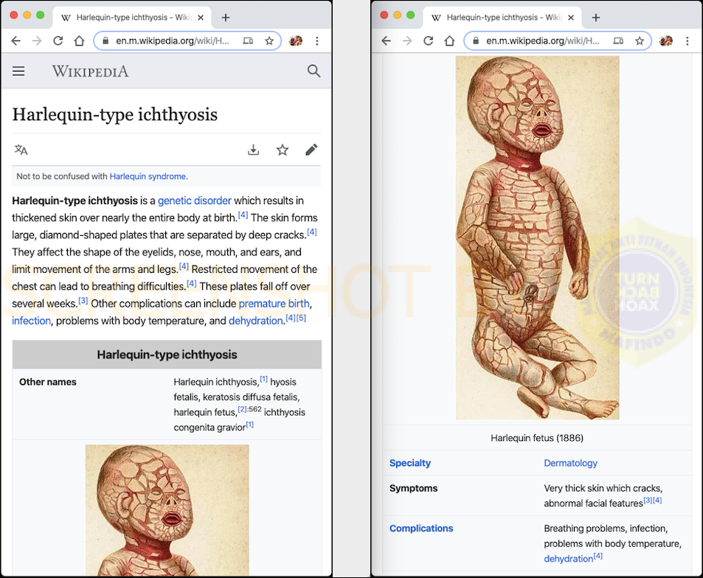This screenshot has height=578, width=703.
Task: Click the harlequin fetus image in left window
Action: (167, 510)
